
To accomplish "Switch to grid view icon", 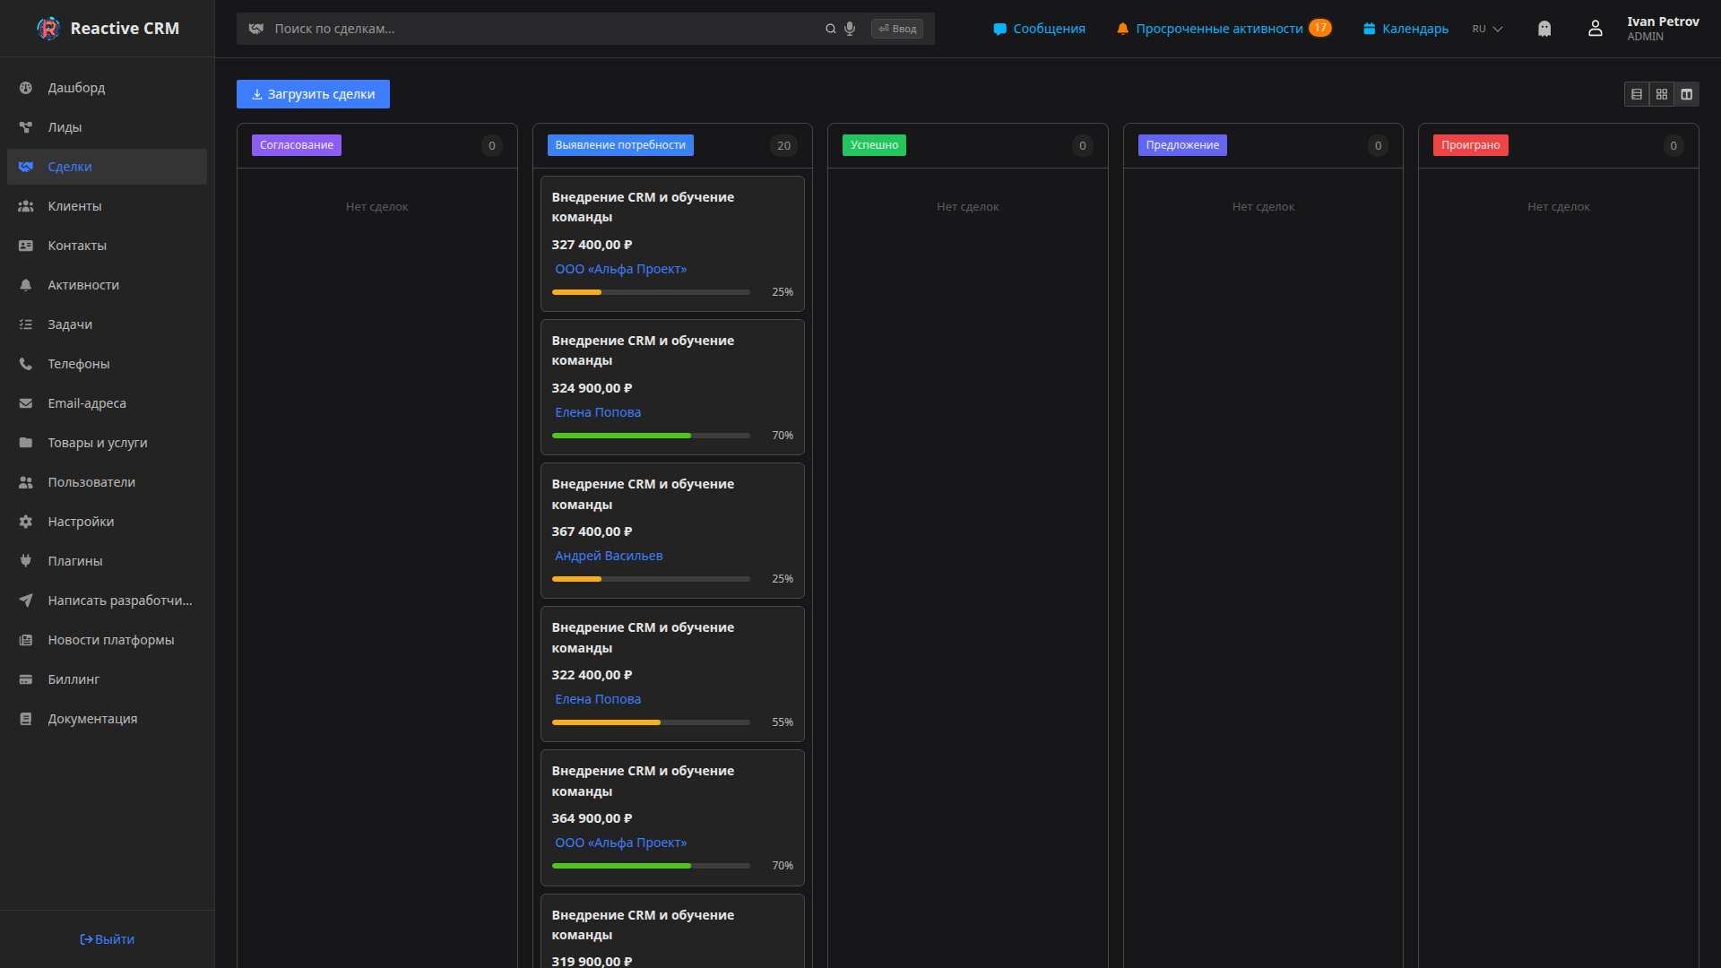I will pyautogui.click(x=1662, y=94).
